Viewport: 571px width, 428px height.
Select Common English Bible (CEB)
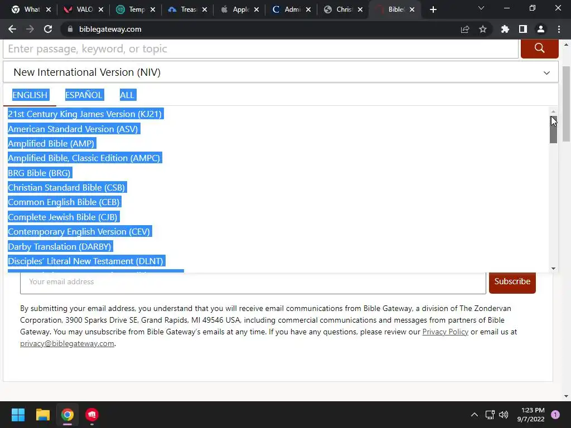[x=64, y=202]
